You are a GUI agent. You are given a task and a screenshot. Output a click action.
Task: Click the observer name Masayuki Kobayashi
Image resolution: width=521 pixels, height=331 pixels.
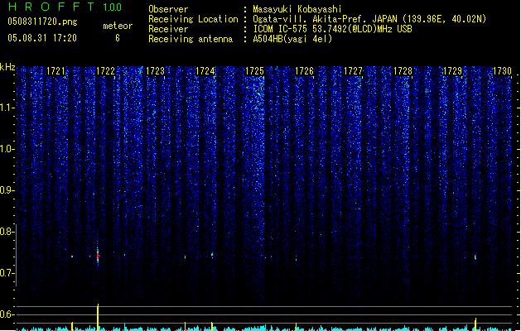coord(297,9)
